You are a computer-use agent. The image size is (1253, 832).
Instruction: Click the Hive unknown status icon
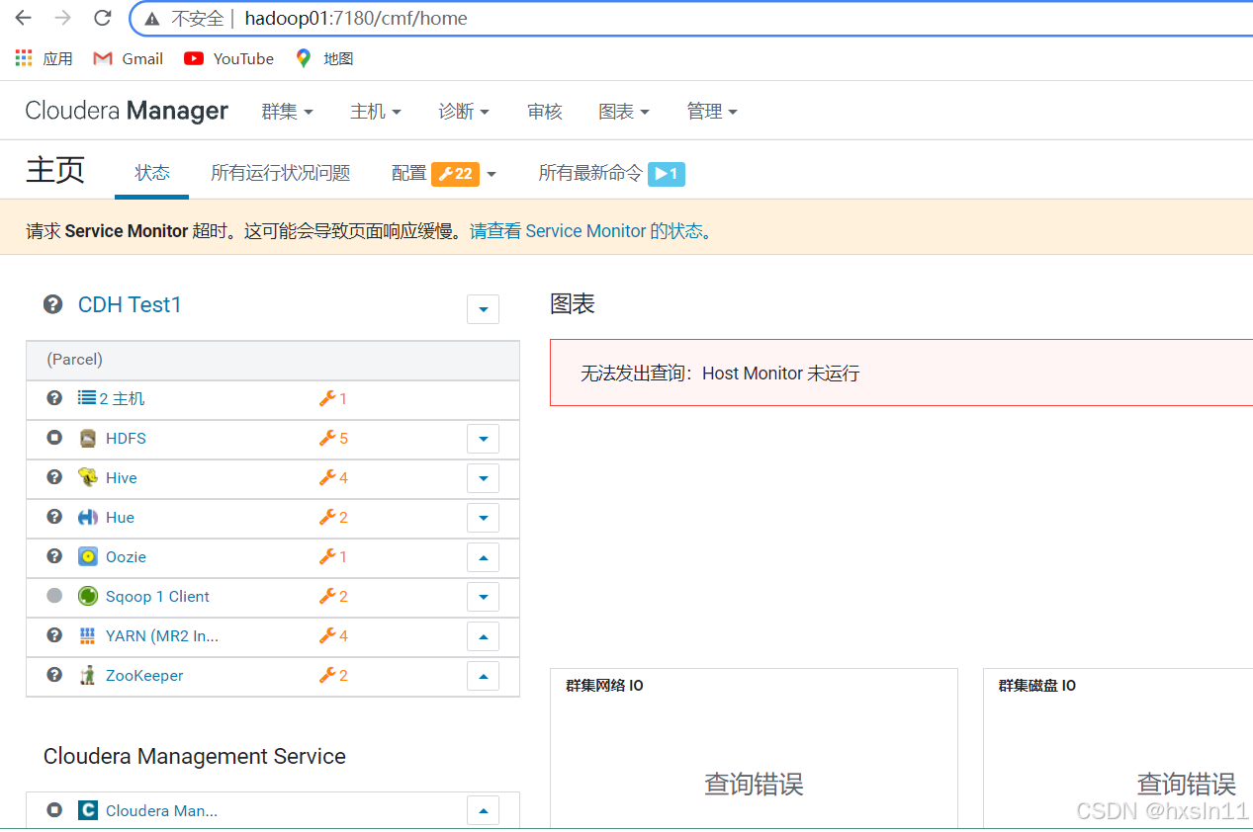pos(54,476)
